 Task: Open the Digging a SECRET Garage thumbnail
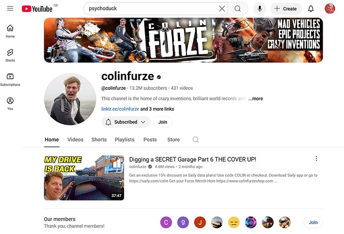pos(84,178)
